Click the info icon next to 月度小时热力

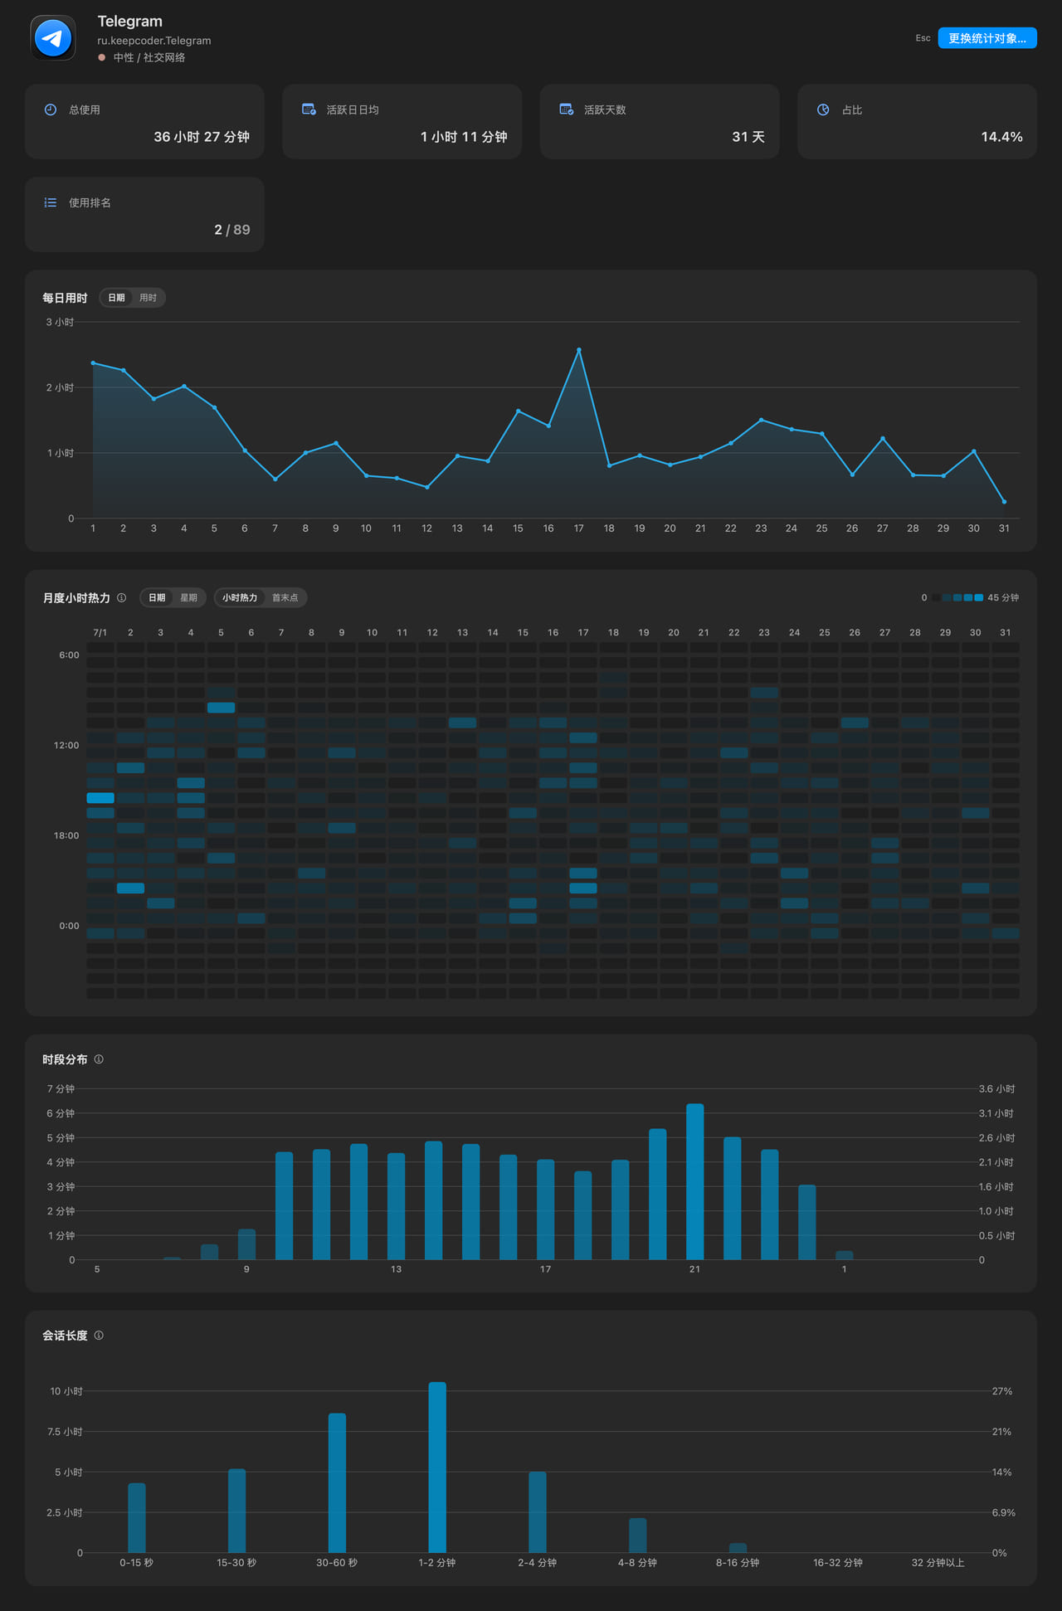[x=122, y=597]
